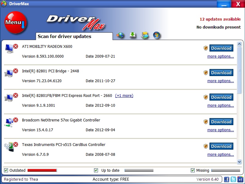
Task: Open the globe online drivers tab icon
Action: tap(120, 35)
